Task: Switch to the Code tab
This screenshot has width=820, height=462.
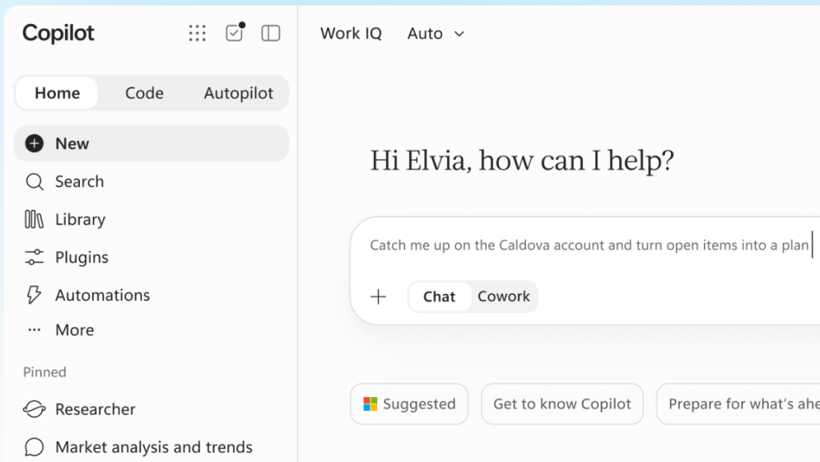Action: (x=144, y=93)
